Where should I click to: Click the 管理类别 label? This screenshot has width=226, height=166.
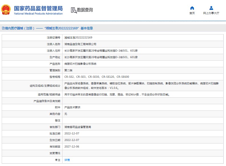[55, 70]
